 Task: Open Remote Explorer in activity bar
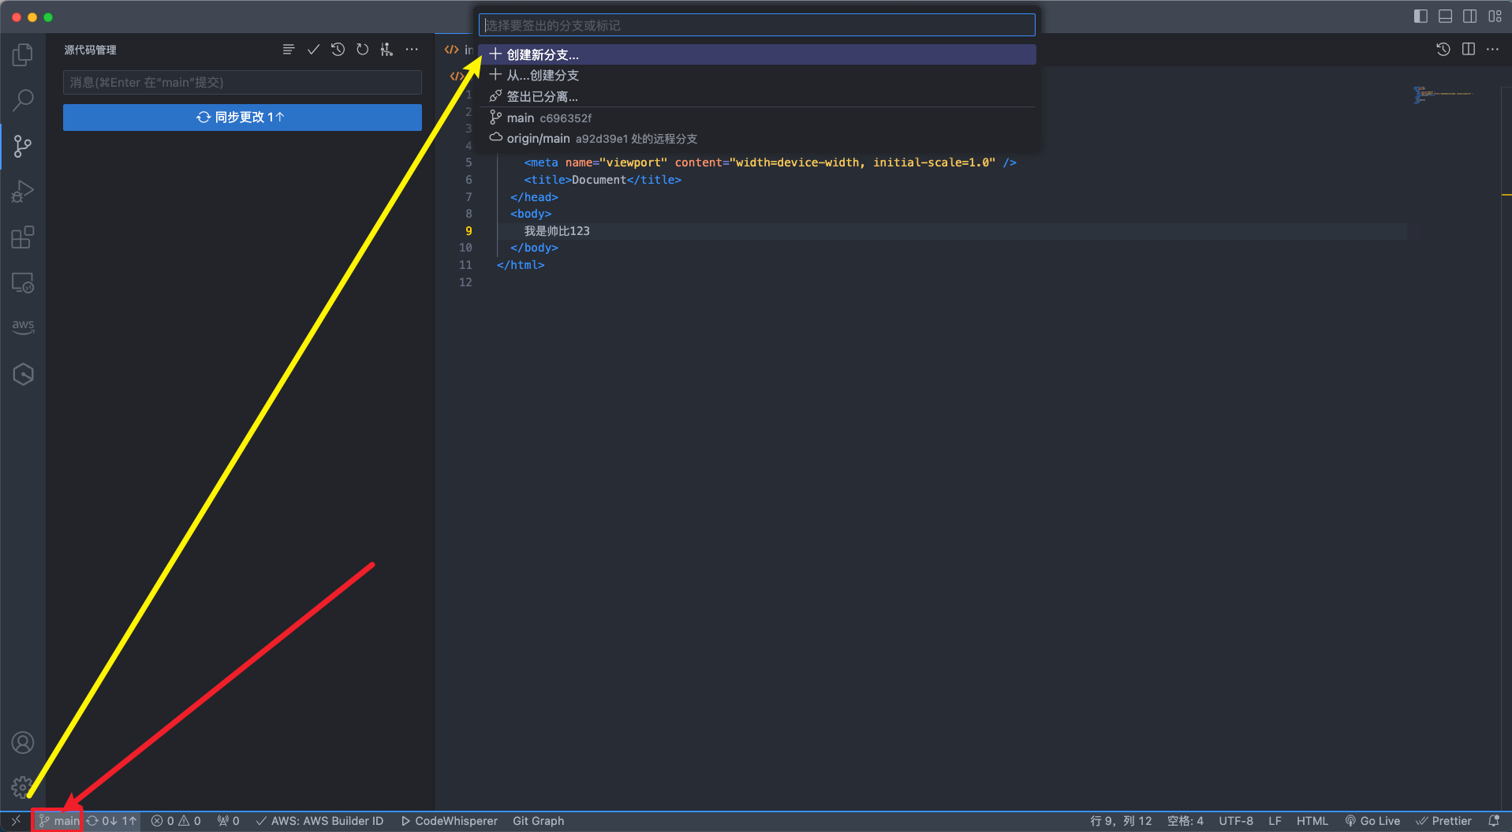tap(23, 282)
